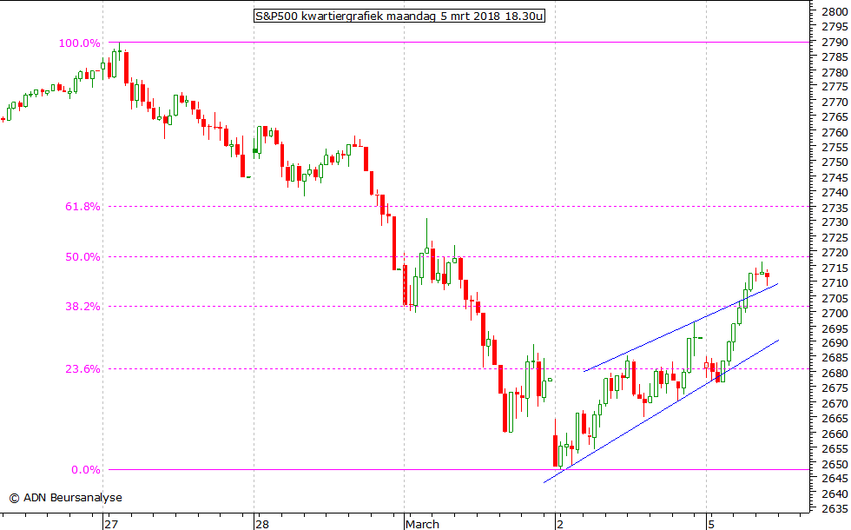The image size is (851, 530).
Task: Click the date label 28 on time axis
Action: (262, 524)
